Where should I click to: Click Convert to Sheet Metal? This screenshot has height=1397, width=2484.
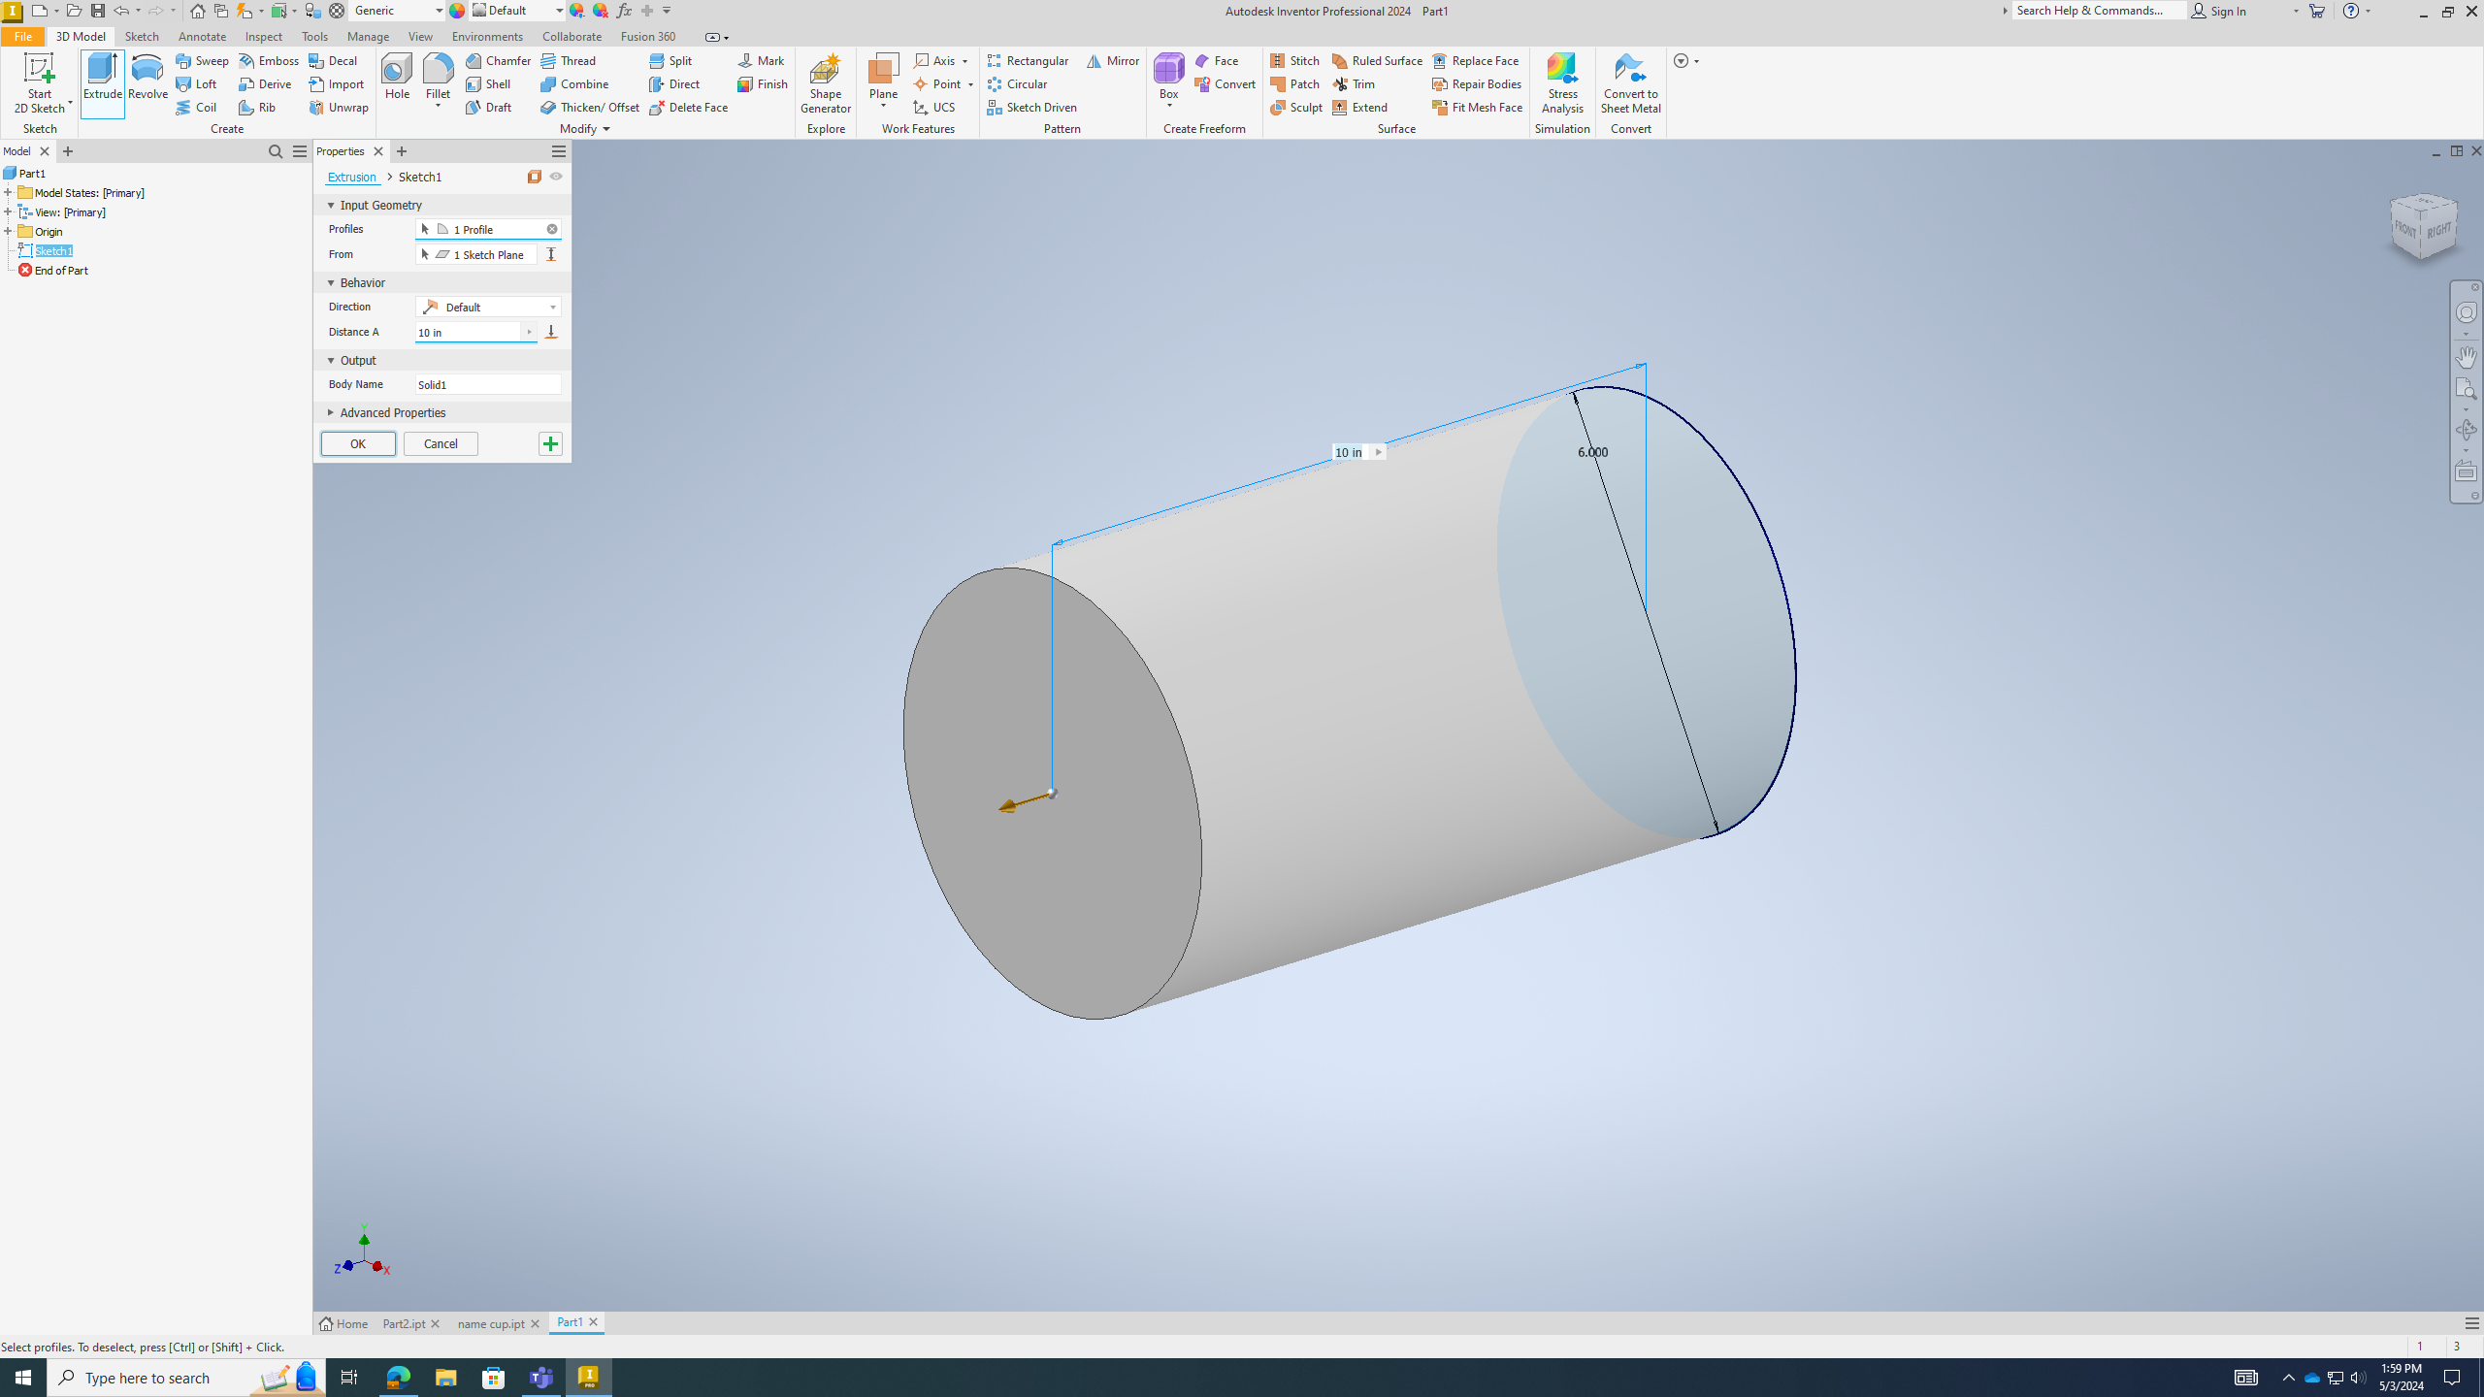(1630, 83)
